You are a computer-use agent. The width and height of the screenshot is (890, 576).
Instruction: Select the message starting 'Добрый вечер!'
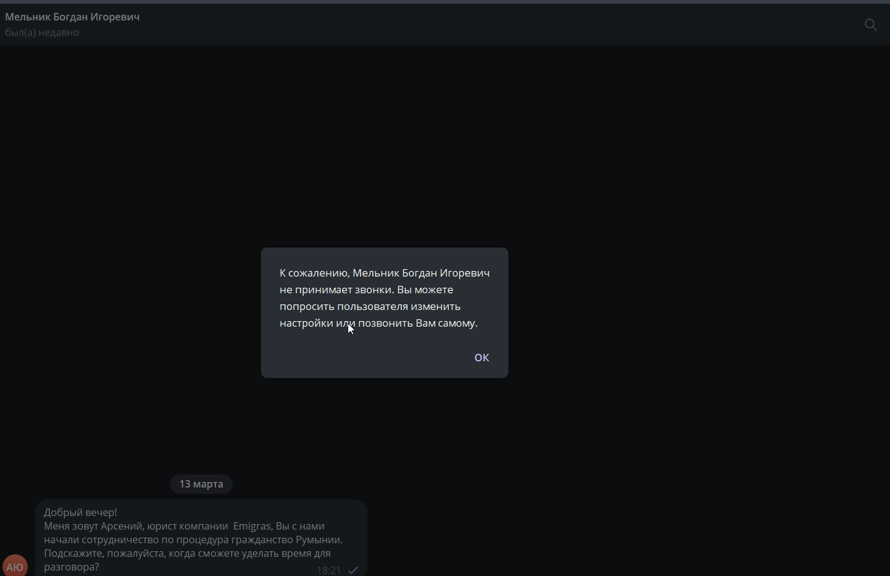(x=201, y=538)
